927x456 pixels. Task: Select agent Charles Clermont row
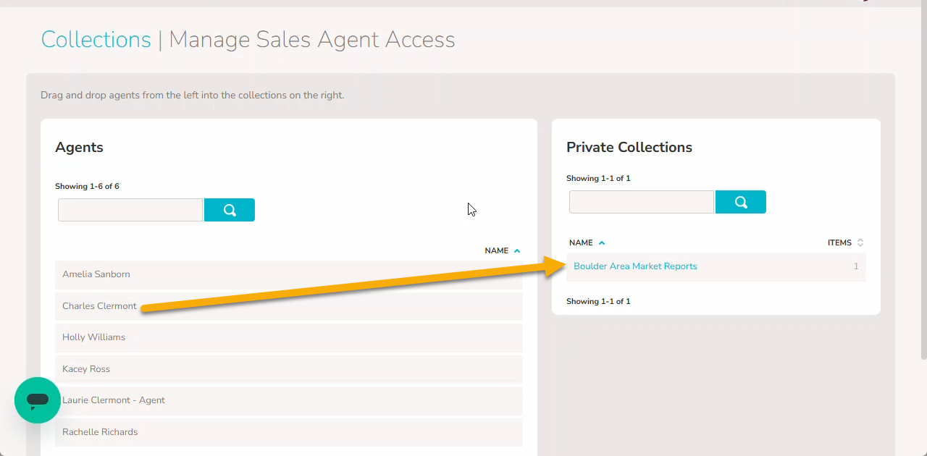[288, 306]
